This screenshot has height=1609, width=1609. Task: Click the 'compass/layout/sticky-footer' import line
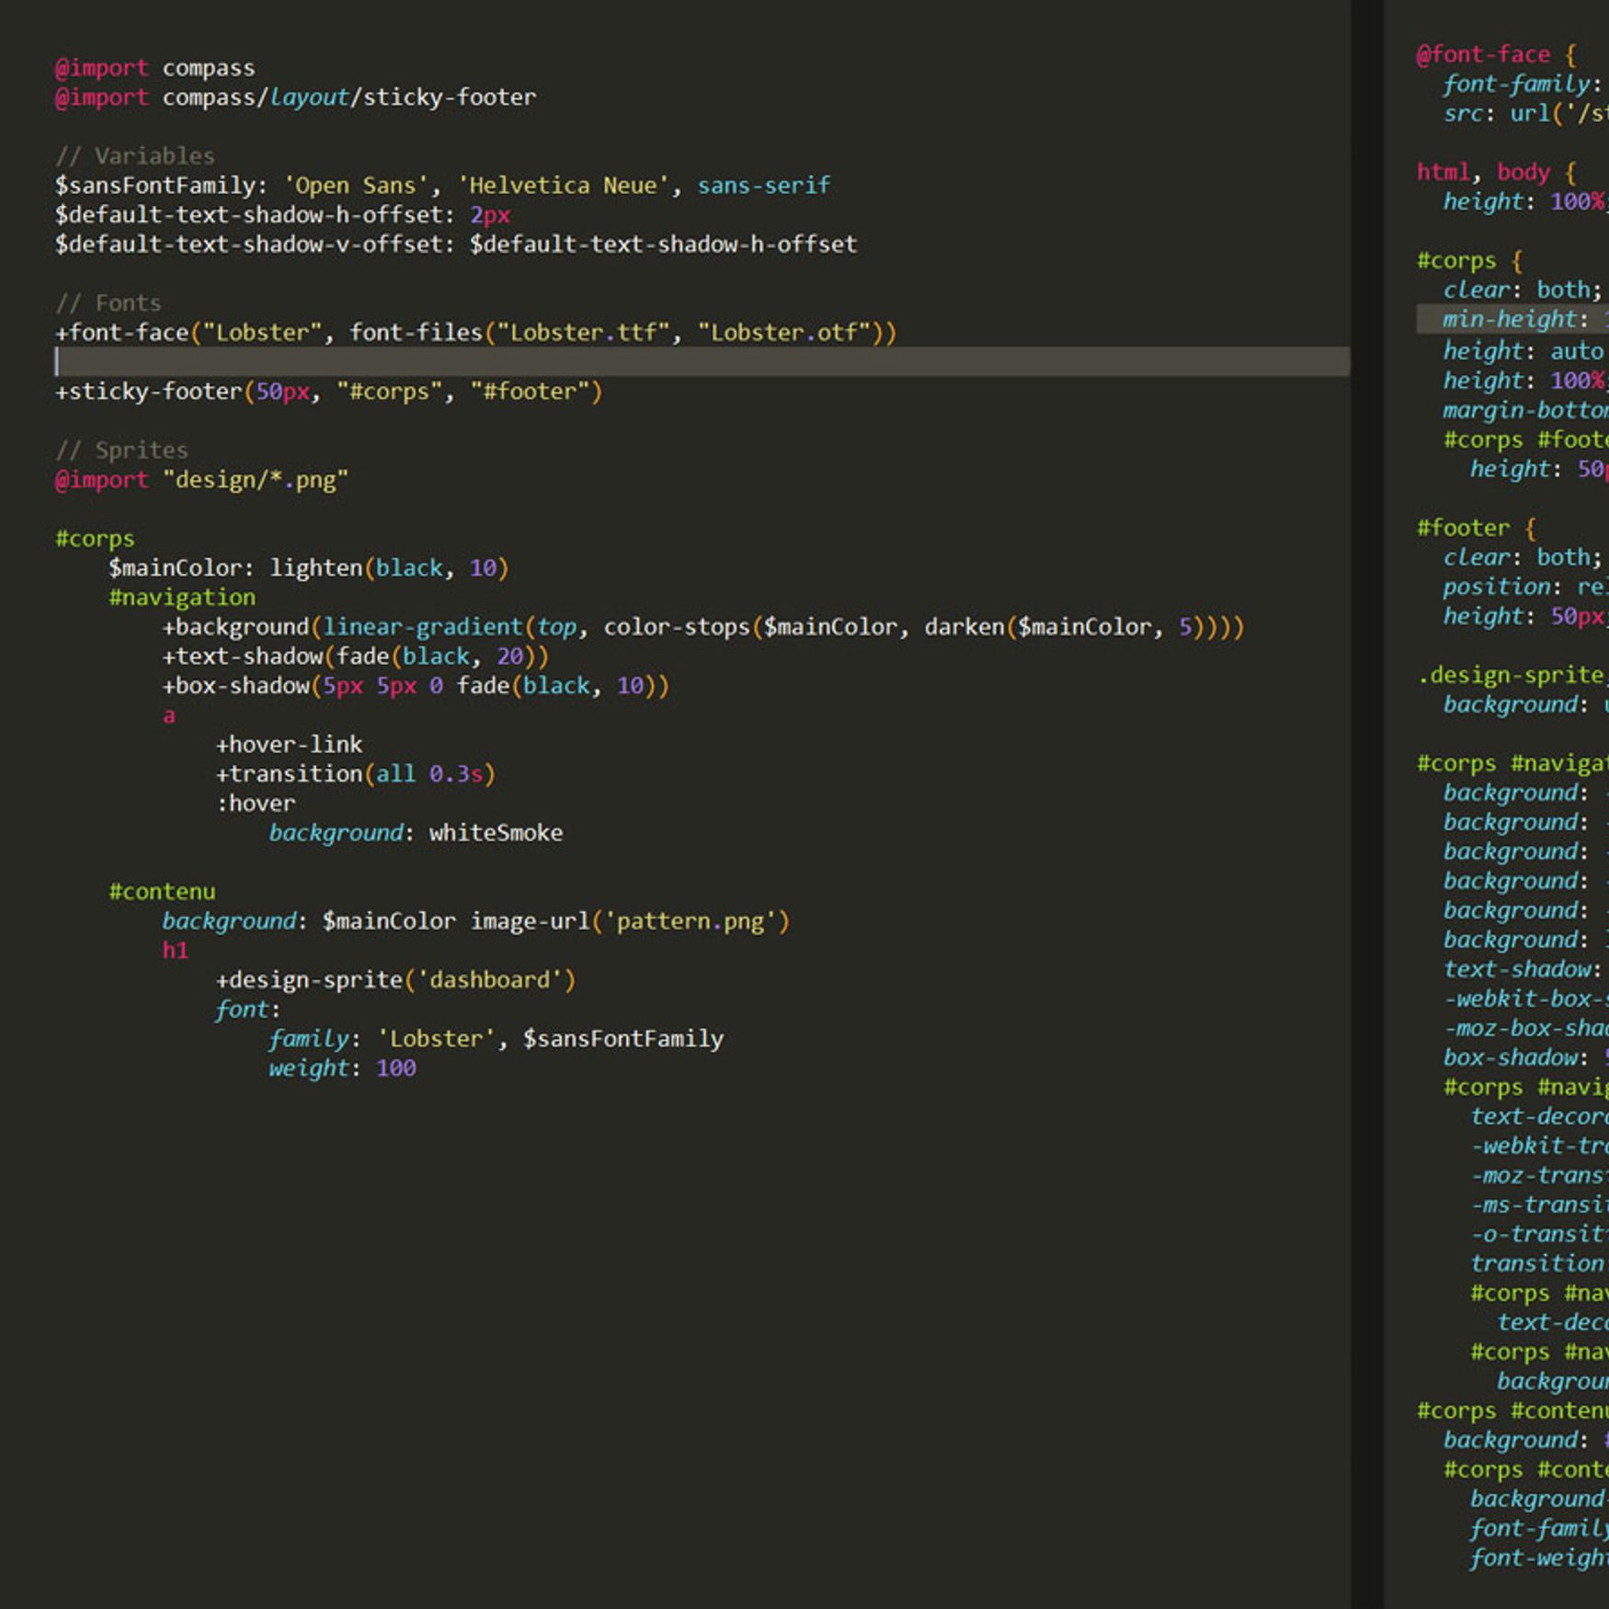tap(296, 97)
